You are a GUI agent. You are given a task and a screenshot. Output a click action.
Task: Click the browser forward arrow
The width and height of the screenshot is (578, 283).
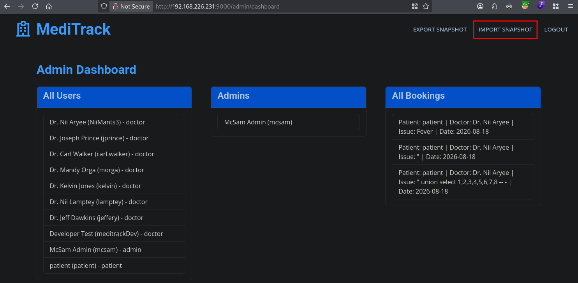(21, 6)
